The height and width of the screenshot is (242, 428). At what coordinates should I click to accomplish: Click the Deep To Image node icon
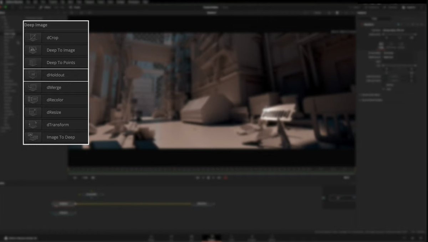click(x=33, y=50)
